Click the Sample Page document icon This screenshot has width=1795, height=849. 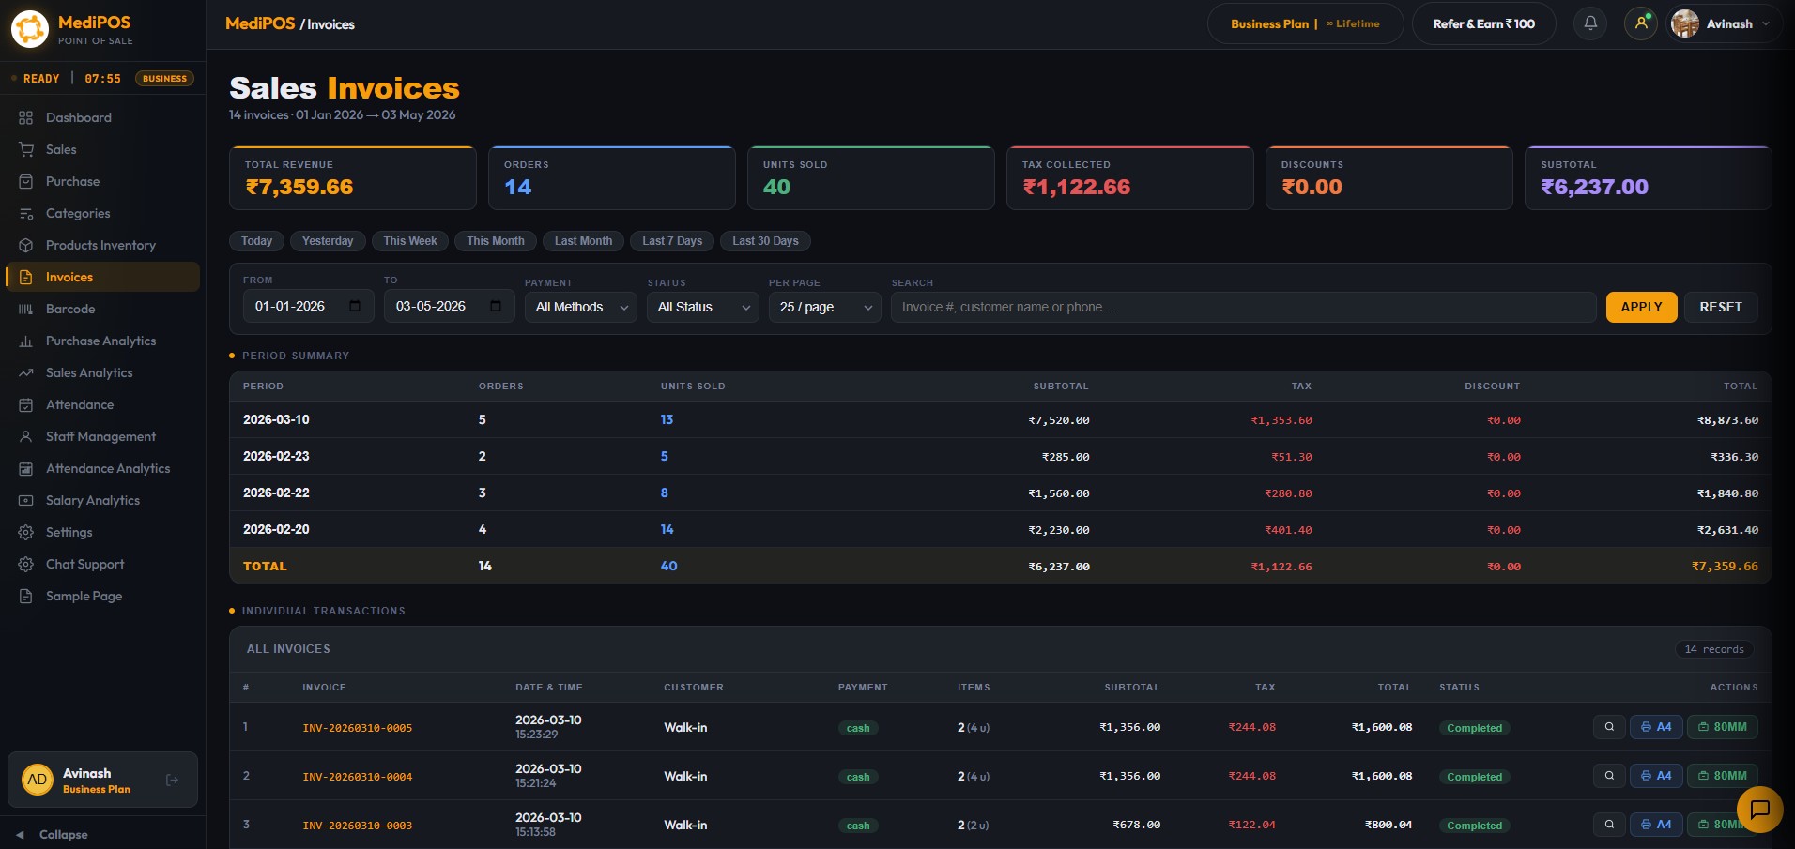[x=26, y=596]
